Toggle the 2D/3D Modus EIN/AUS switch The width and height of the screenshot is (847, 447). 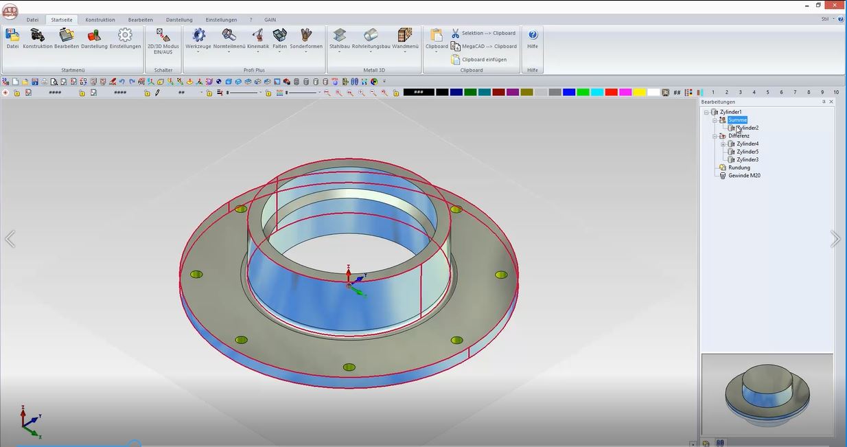[x=163, y=41]
